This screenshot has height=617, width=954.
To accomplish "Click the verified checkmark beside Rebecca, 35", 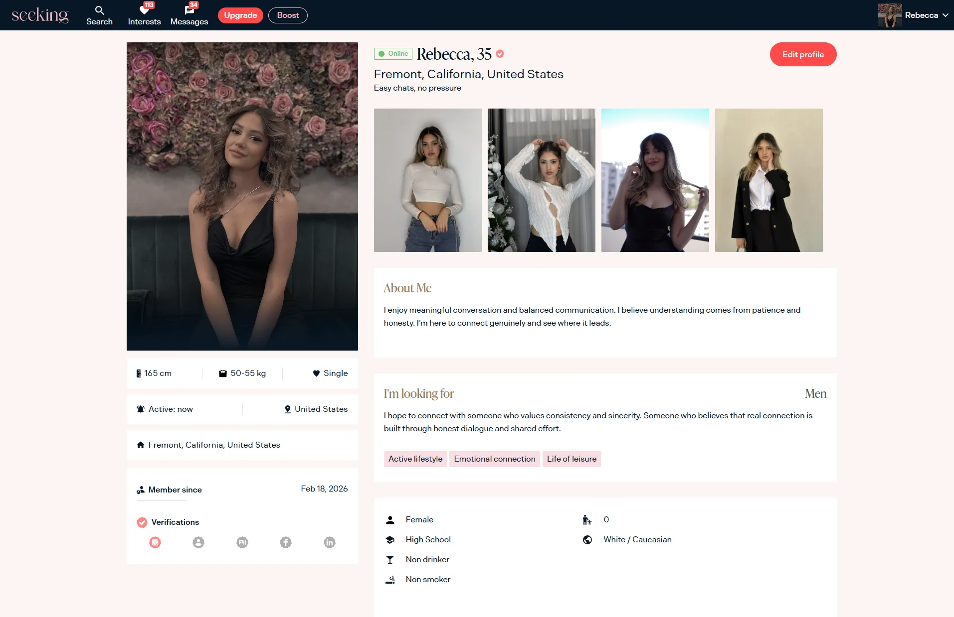I will (x=500, y=54).
